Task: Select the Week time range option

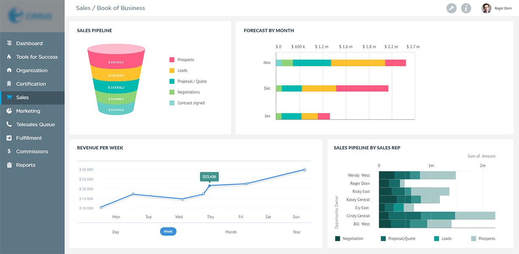Action: click(168, 232)
